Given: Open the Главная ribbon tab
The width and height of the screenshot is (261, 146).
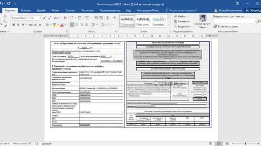Looking at the screenshot, I should coord(10,11).
